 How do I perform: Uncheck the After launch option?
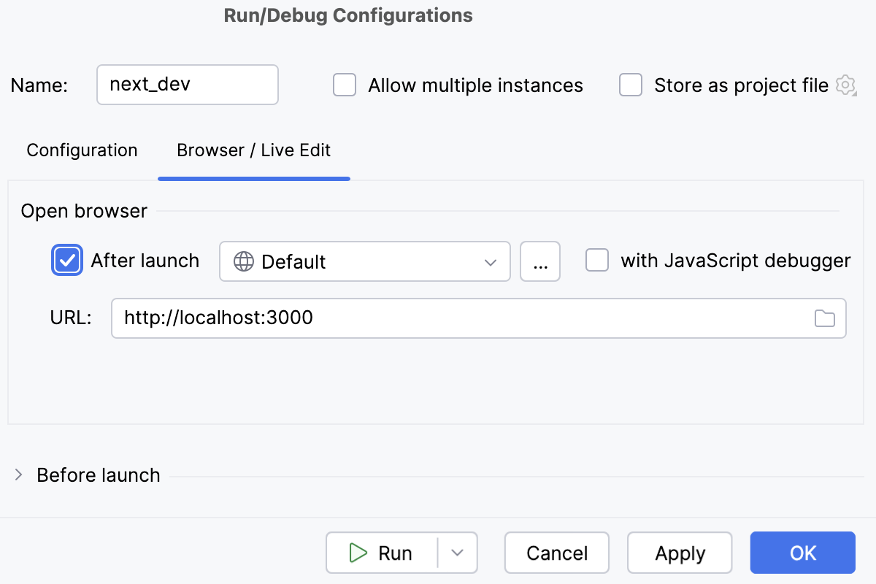click(x=66, y=260)
